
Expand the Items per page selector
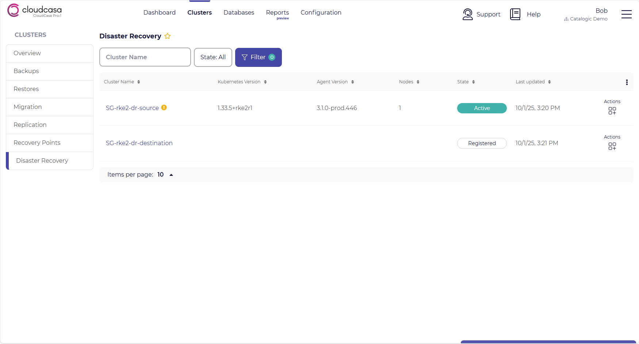point(171,175)
